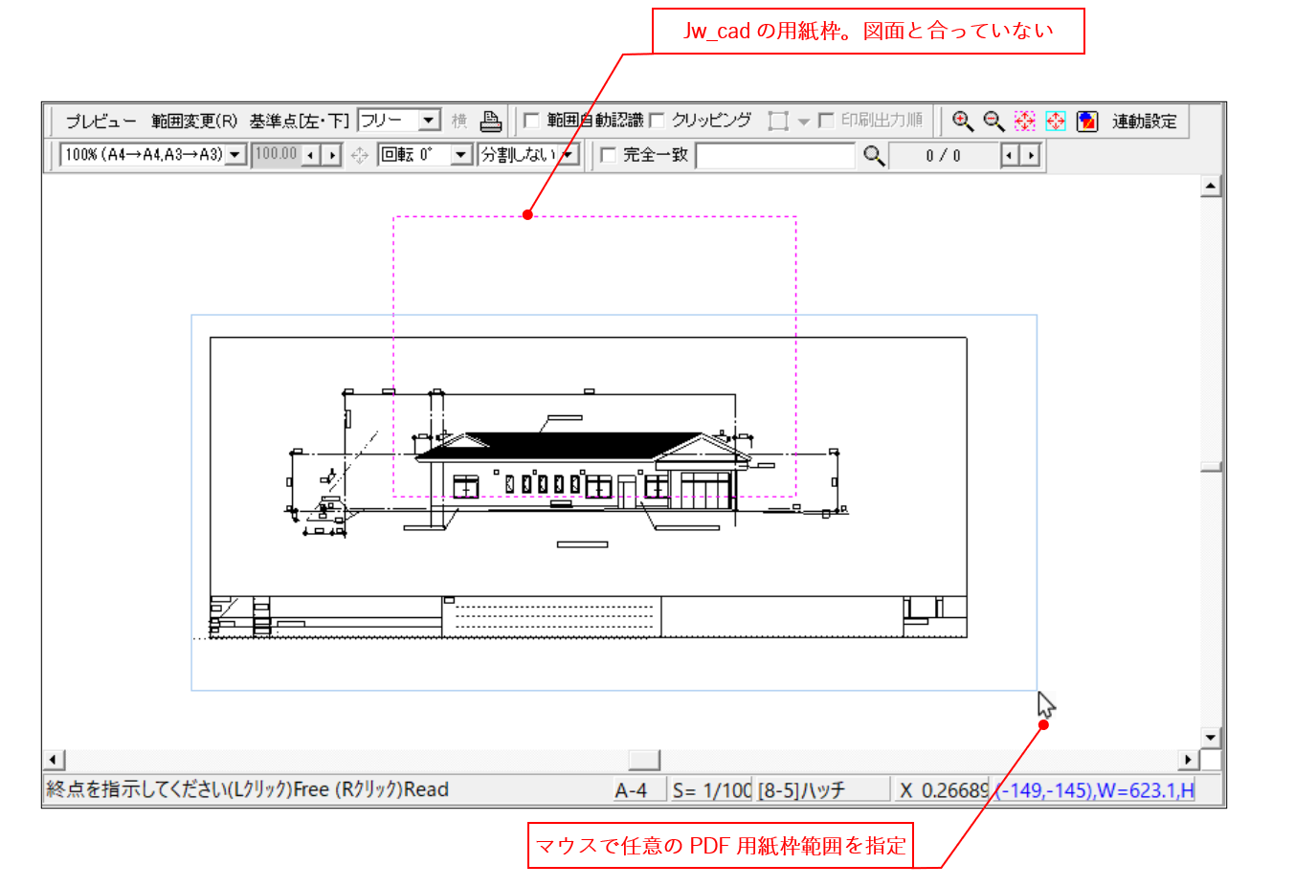This screenshot has height=887, width=1295.
Task: Click the search text input field
Action: (x=775, y=155)
